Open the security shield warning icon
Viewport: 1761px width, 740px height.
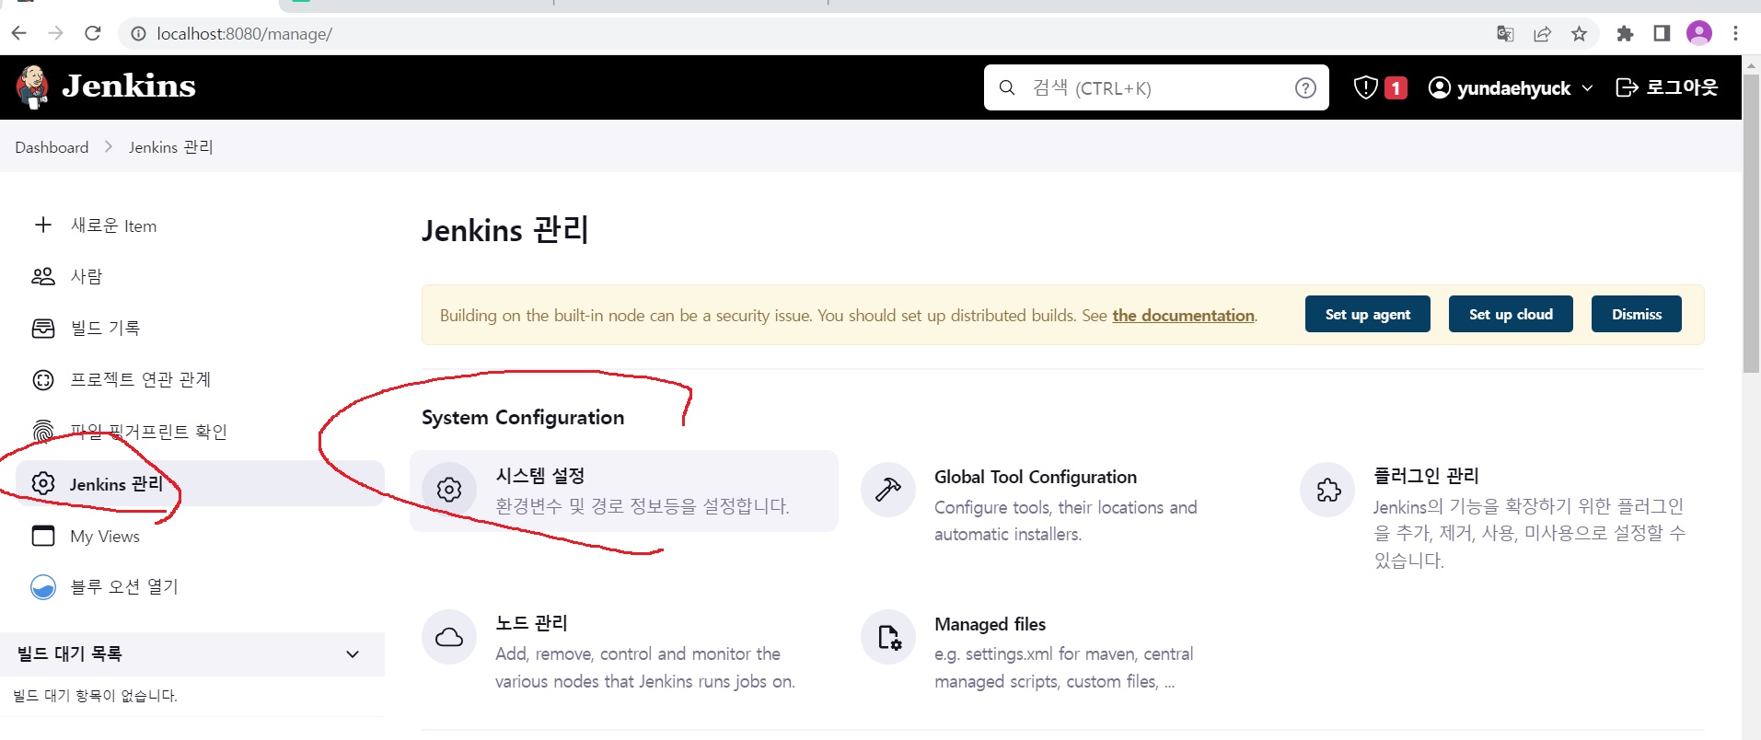tap(1365, 87)
